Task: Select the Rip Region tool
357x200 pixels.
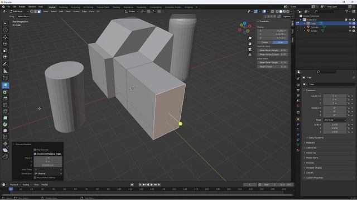Action: click(x=5, y=157)
